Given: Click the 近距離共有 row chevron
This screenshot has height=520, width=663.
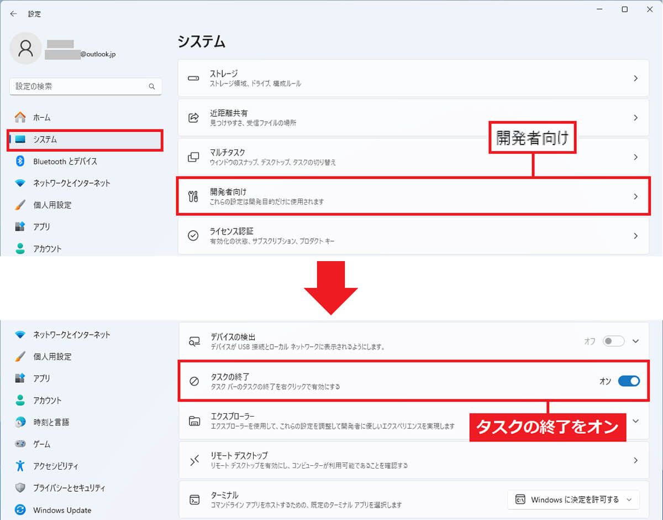Looking at the screenshot, I should pyautogui.click(x=635, y=118).
